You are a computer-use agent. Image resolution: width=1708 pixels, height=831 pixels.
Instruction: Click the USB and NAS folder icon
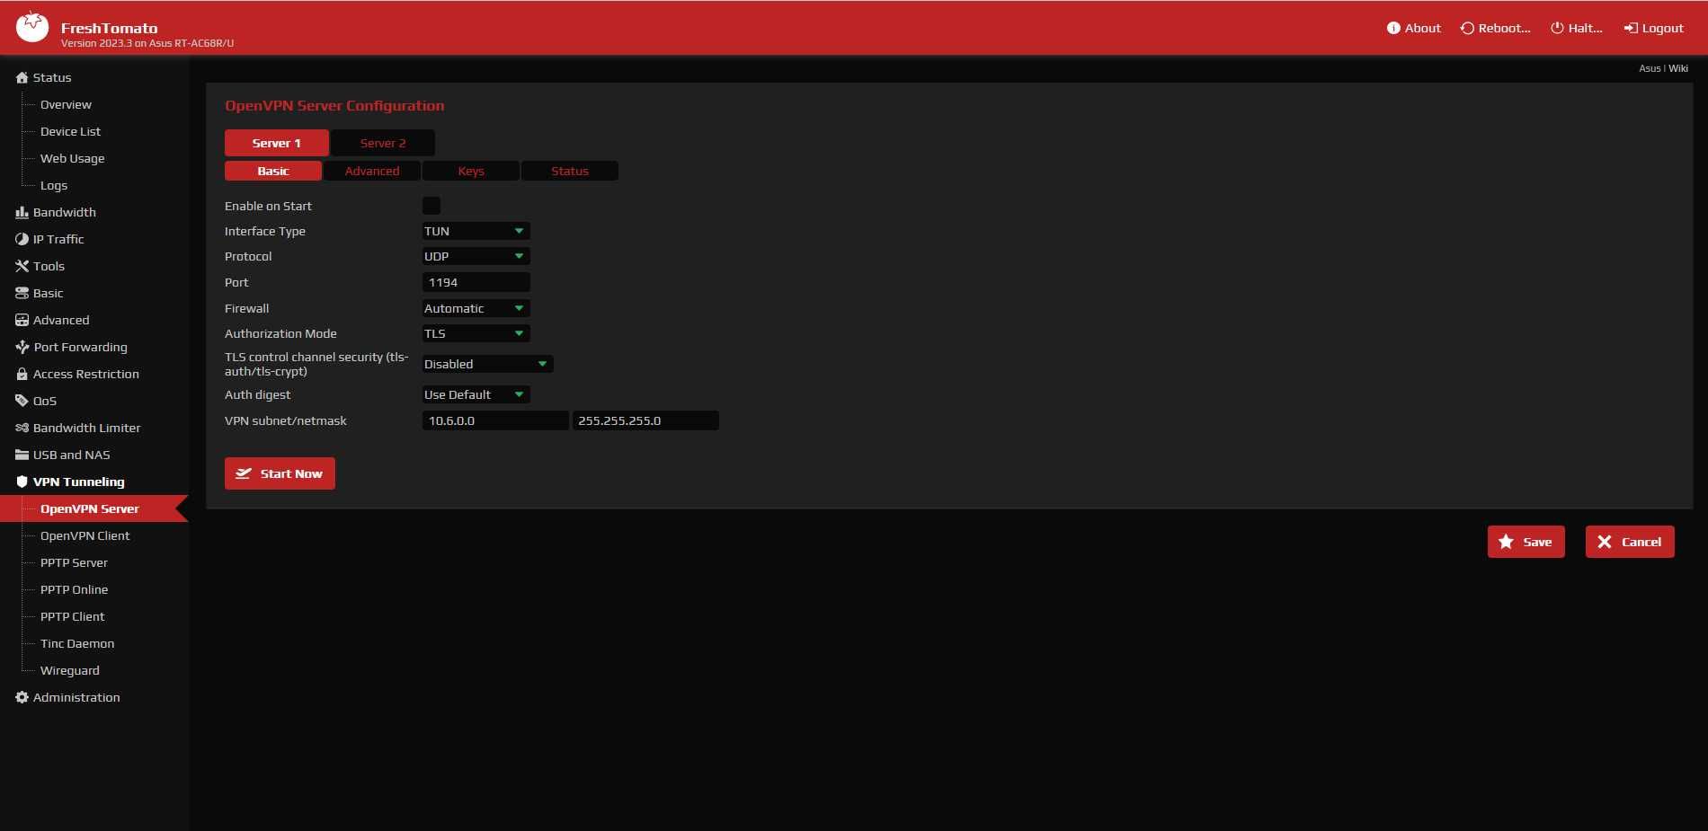(22, 455)
